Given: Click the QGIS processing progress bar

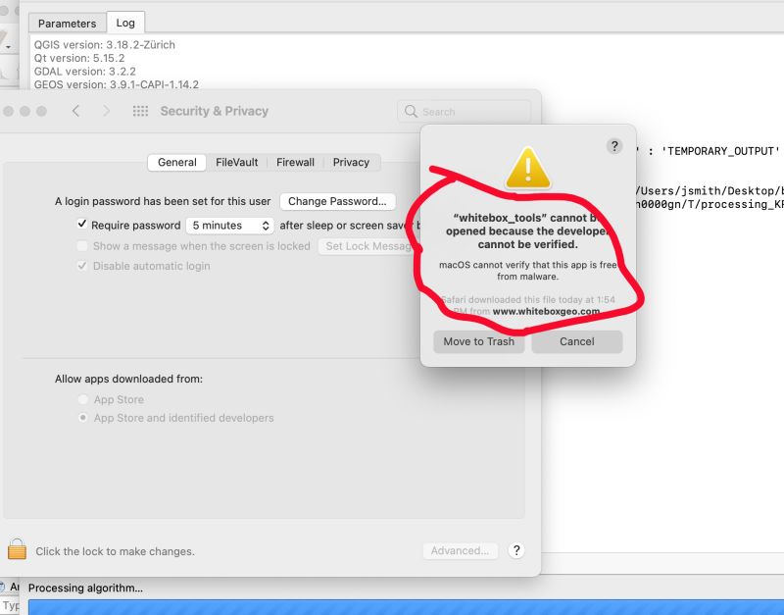Looking at the screenshot, I should tap(406, 606).
